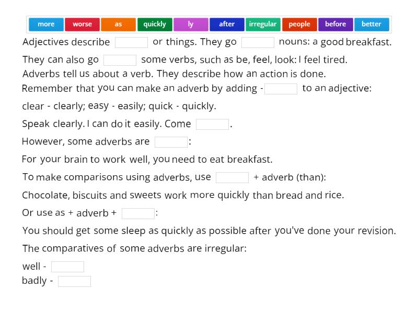Click the blank after "They can also go"

(x=120, y=59)
